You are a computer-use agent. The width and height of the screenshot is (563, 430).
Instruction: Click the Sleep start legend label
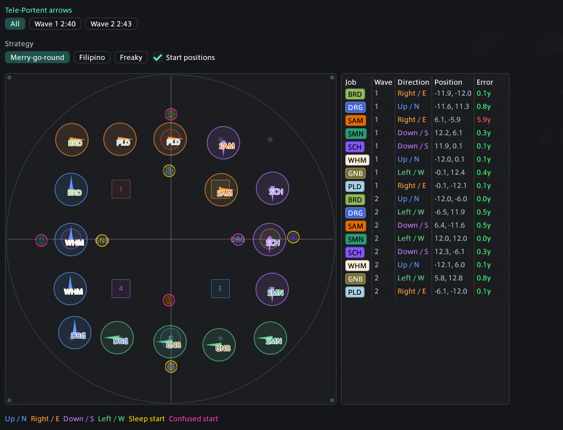coord(146,419)
